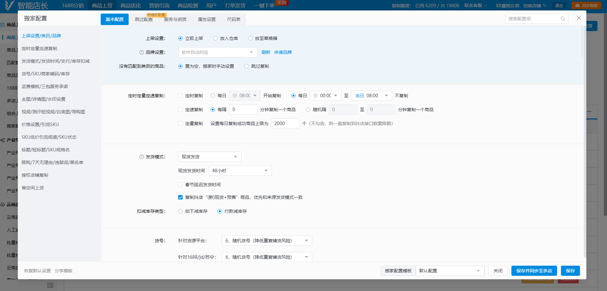Click the clock icon in 08:00 time picker
This screenshot has height=291, width=607.
pos(235,96)
